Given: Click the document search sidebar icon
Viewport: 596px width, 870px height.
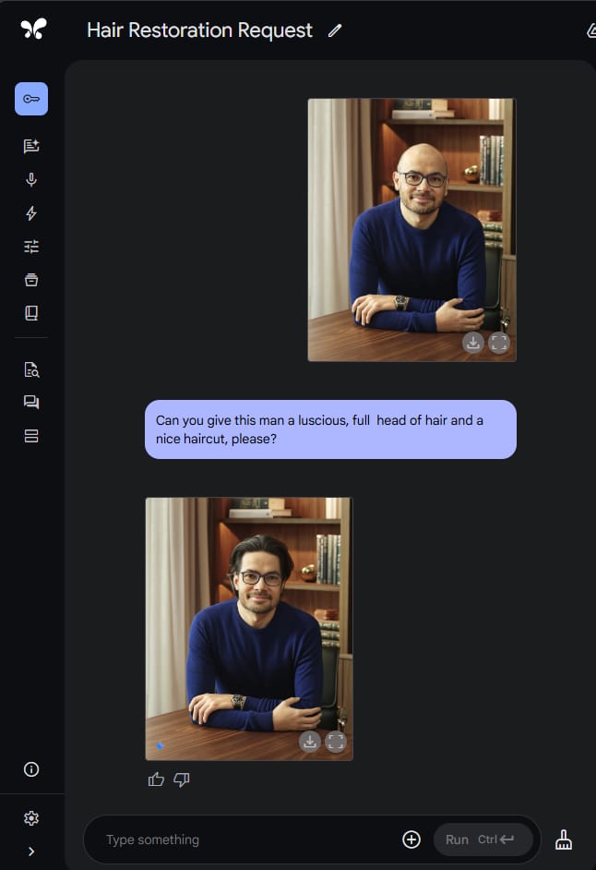Looking at the screenshot, I should point(31,369).
